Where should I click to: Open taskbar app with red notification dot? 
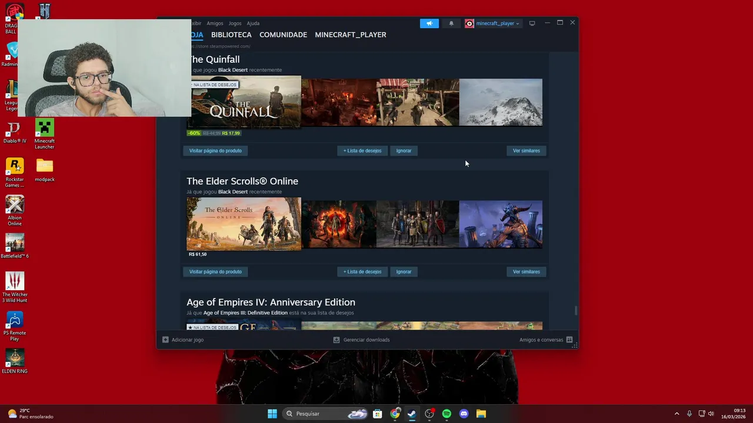[x=429, y=414]
